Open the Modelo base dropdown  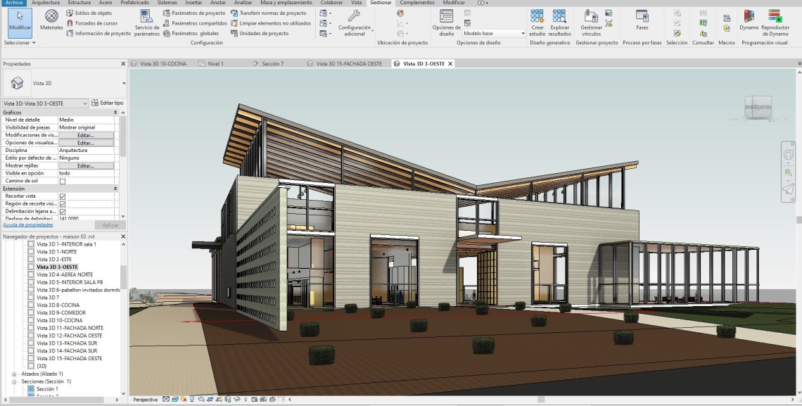click(494, 33)
